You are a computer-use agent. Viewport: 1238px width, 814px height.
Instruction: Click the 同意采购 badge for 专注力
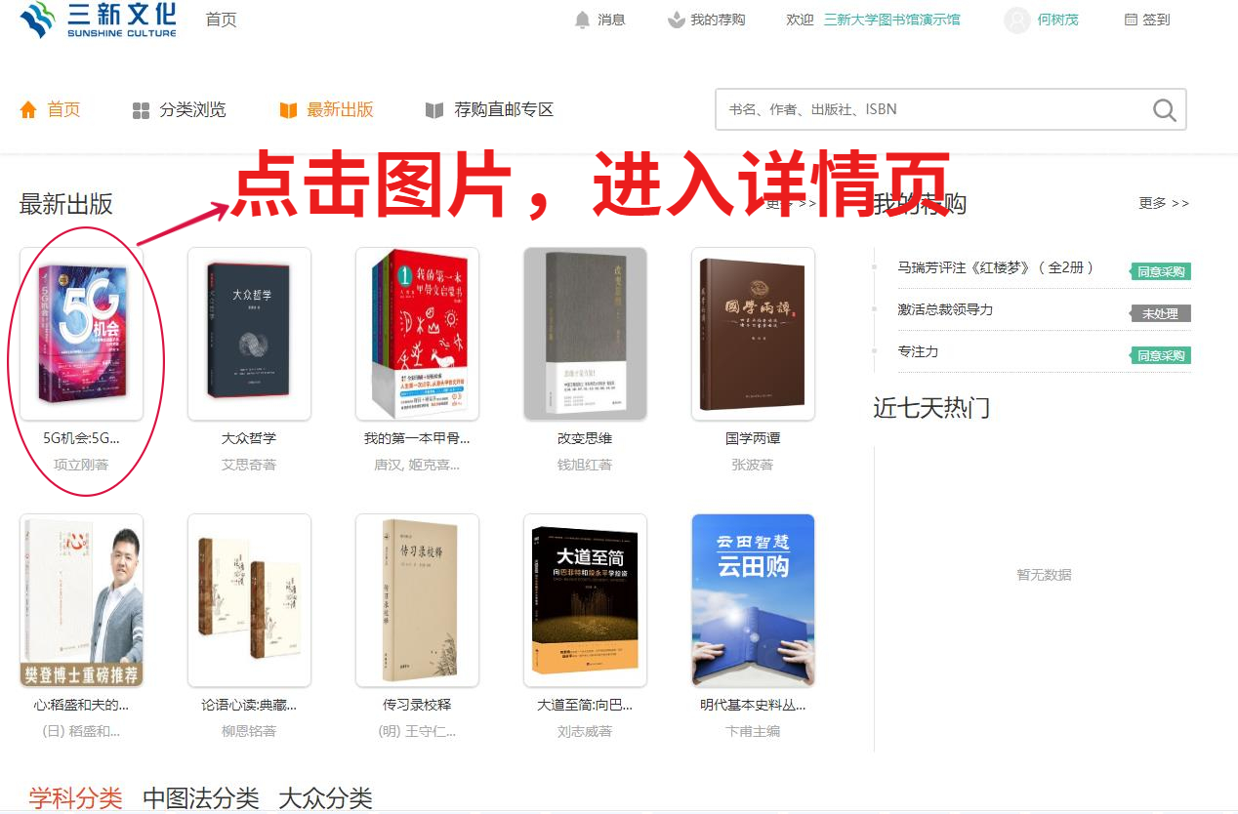point(1161,355)
